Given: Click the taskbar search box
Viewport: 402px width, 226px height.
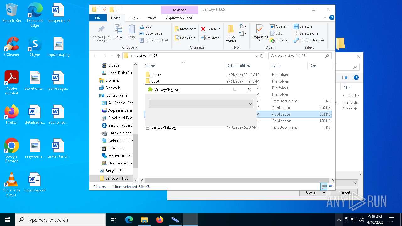Looking at the screenshot, I should [x=60, y=220].
